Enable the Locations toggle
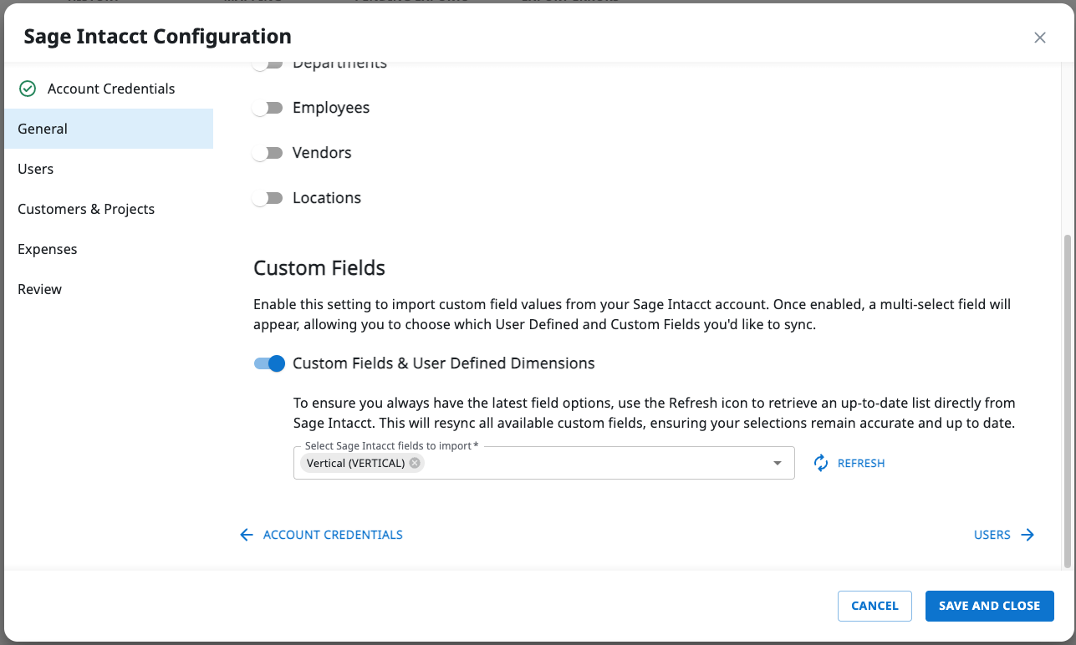Viewport: 1076px width, 645px height. click(268, 197)
